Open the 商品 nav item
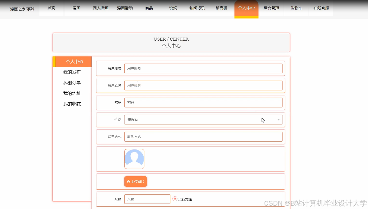The width and height of the screenshot is (368, 209). (x=149, y=8)
